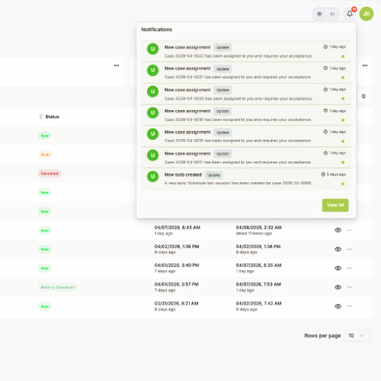Screen dimensions: 381x381
Task: Open Rows per page dropdown showing 10
Action: pyautogui.click(x=357, y=335)
